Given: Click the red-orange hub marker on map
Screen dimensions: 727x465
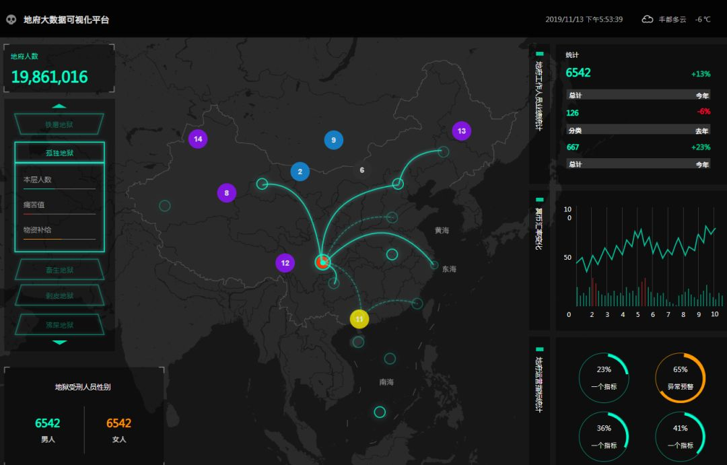Looking at the screenshot, I should tap(322, 262).
